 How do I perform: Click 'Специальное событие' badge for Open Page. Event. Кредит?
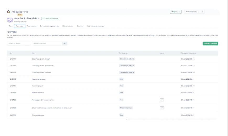point(127,59)
